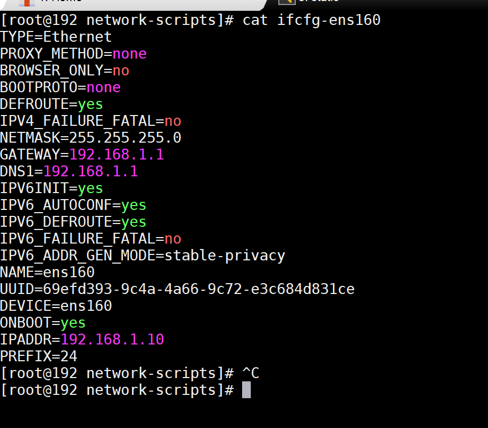
Task: Click the IPV6_AUTOCONF value yes
Action: (134, 206)
